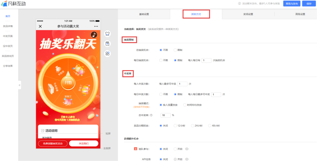Click the eye icon beside API任务
Screen dimensions: 317x161
pos(186,159)
